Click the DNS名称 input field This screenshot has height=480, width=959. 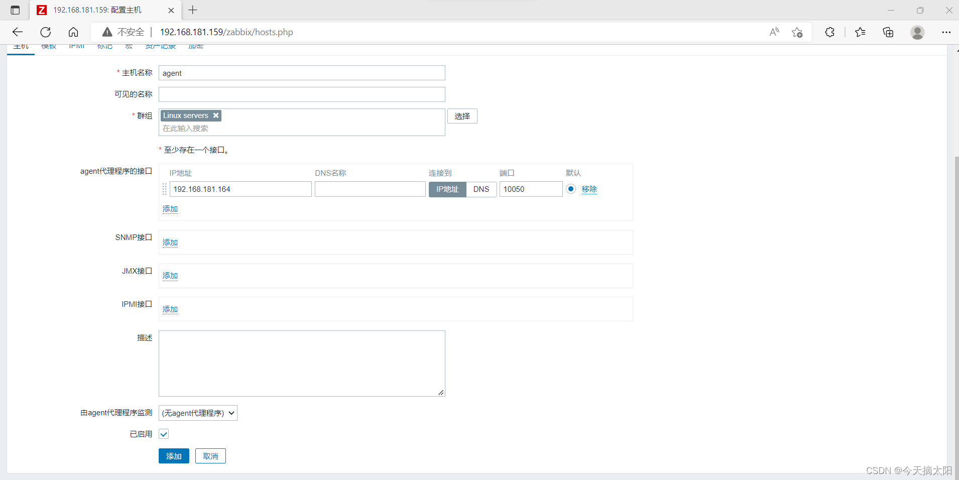click(x=370, y=189)
